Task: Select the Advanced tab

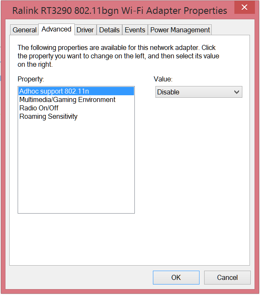Action: point(56,29)
